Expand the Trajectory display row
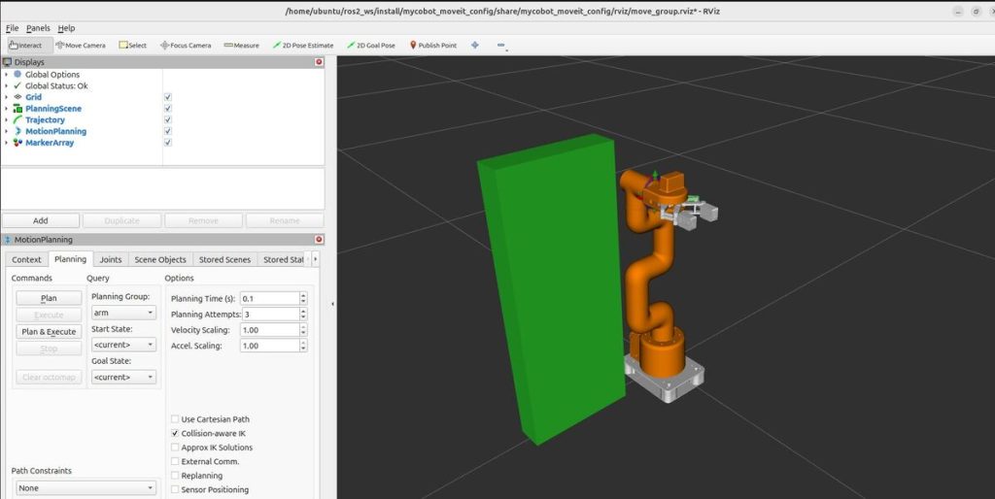The width and height of the screenshot is (995, 499). pos(7,119)
